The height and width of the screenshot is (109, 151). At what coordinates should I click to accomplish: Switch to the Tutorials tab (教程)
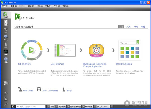pos(143,27)
